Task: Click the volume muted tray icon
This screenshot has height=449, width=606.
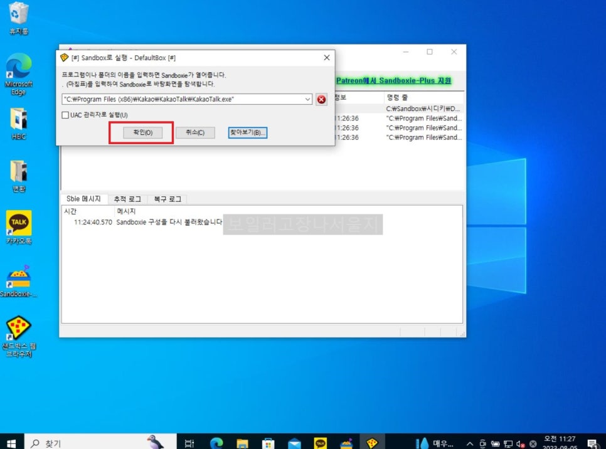Action: 520,444
